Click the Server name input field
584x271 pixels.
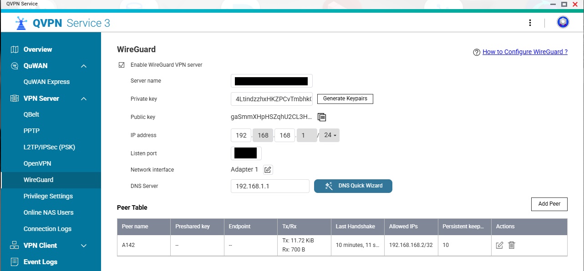click(272, 81)
